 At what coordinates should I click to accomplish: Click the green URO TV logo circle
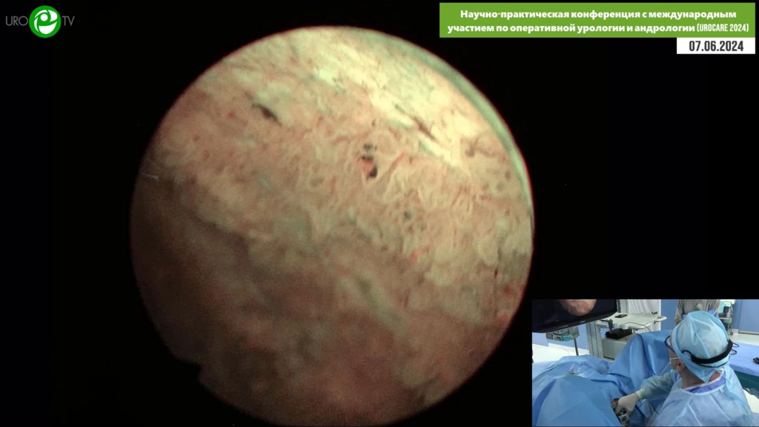[44, 21]
